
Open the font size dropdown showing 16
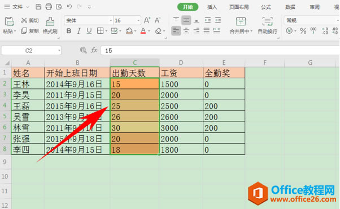coord(138,20)
